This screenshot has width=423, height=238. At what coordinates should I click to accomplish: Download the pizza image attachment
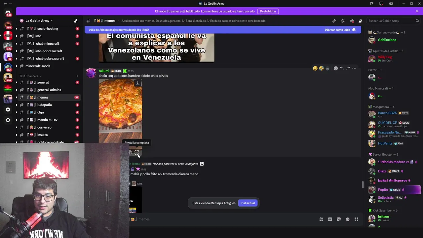pyautogui.click(x=137, y=83)
